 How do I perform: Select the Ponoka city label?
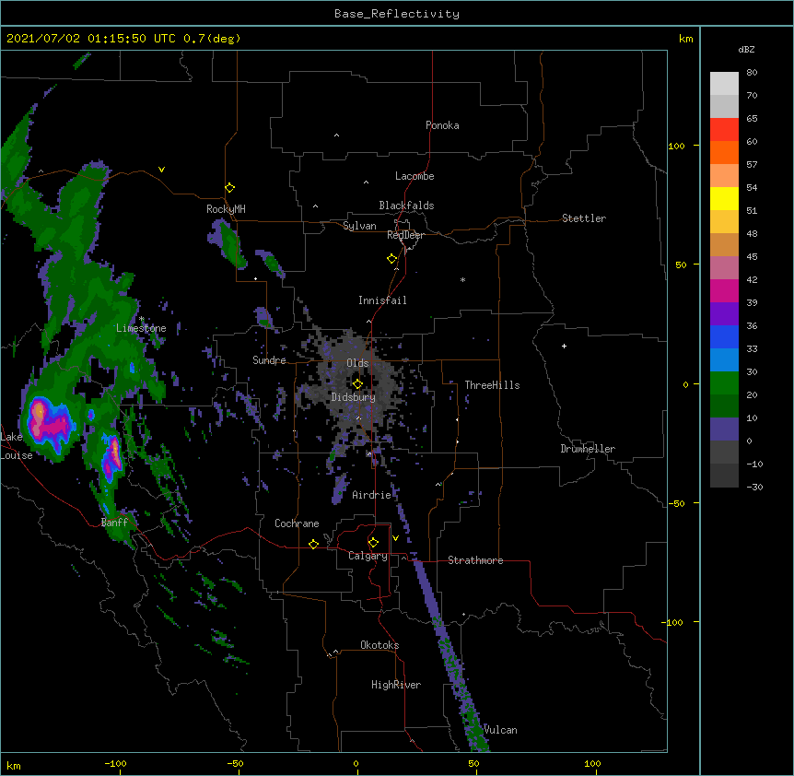pyautogui.click(x=442, y=125)
